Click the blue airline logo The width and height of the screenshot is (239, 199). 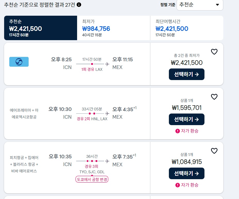pos(19,62)
